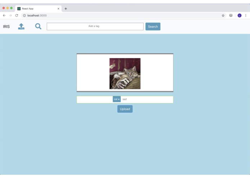This screenshot has height=178, width=250.
Task: Click the localhost:3000 address bar
Action: [124, 15]
